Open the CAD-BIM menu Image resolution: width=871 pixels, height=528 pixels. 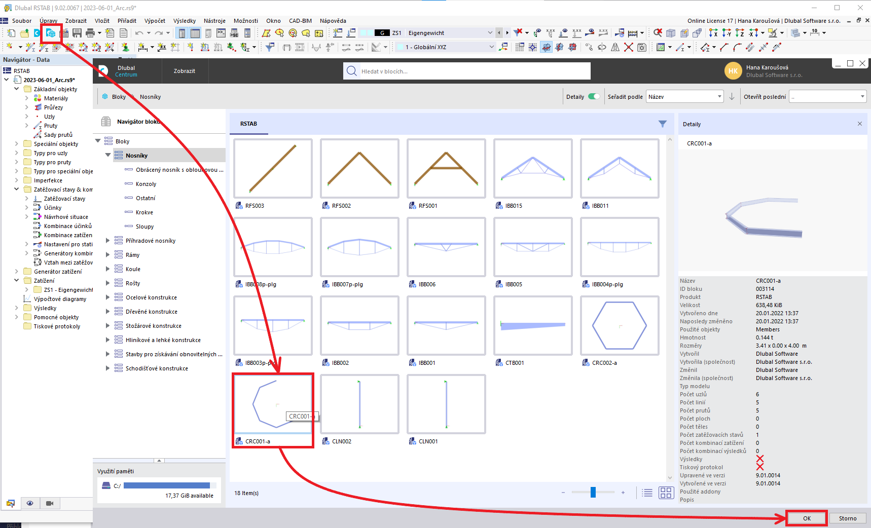coord(300,21)
